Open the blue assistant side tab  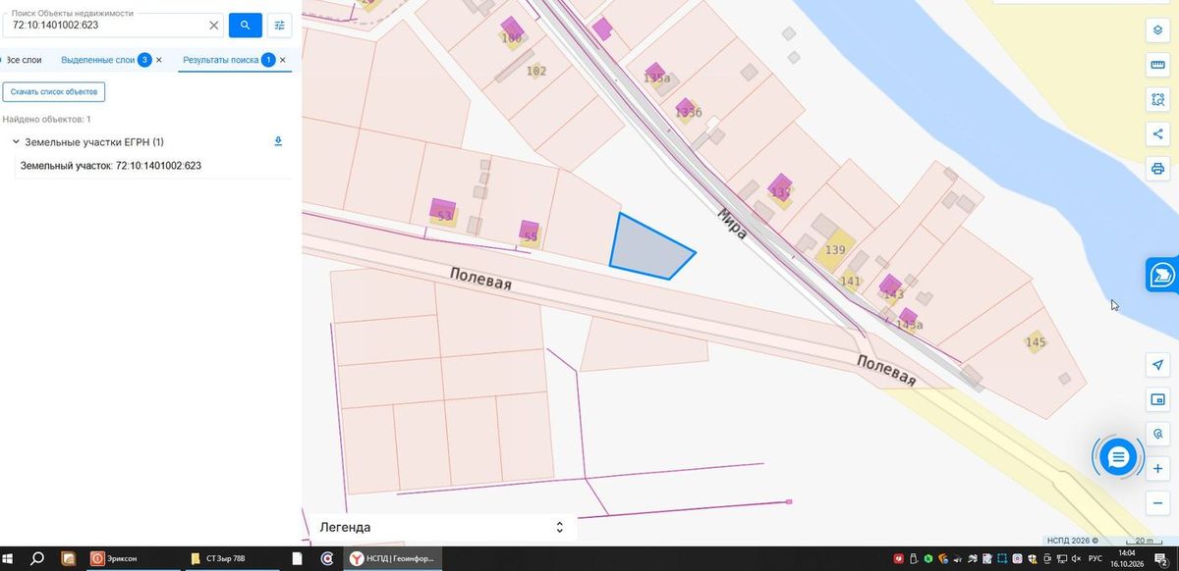[1162, 275]
